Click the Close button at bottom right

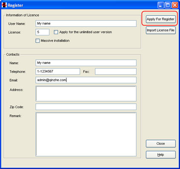[161, 143]
